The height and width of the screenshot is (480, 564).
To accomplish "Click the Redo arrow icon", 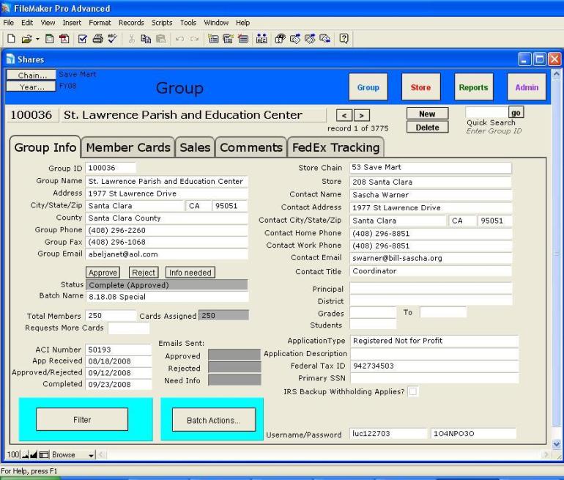I will (195, 39).
